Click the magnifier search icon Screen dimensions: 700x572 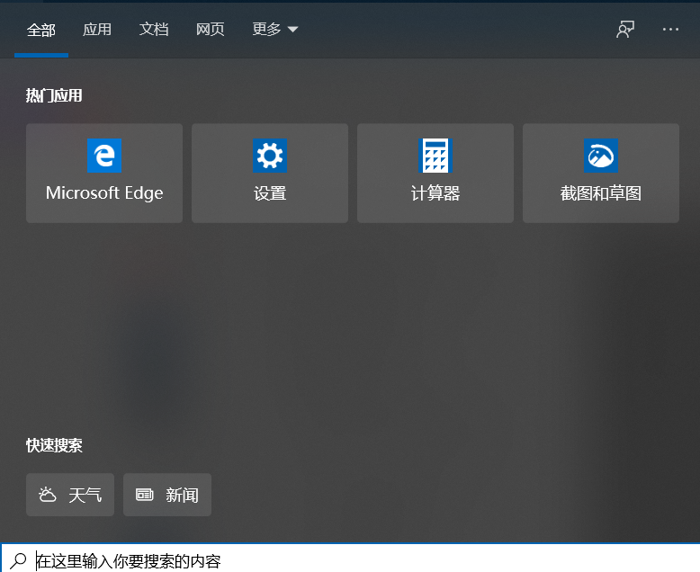pyautogui.click(x=18, y=561)
